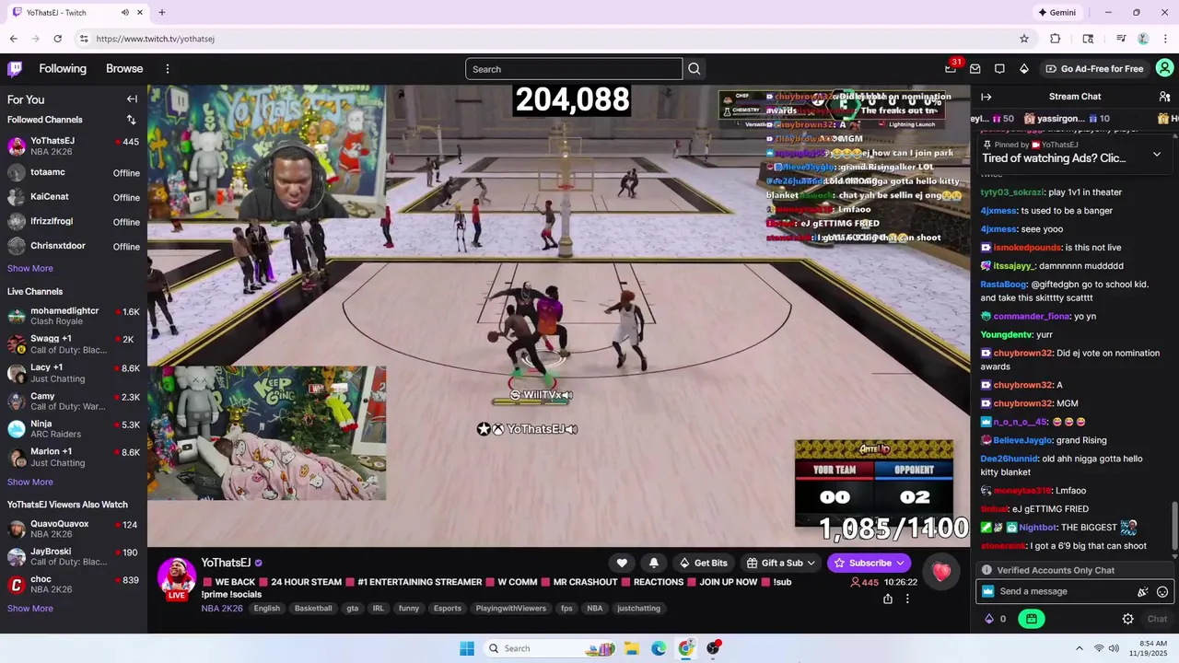Select KaiCenat offline channel
This screenshot has height=663, width=1179.
74,197
